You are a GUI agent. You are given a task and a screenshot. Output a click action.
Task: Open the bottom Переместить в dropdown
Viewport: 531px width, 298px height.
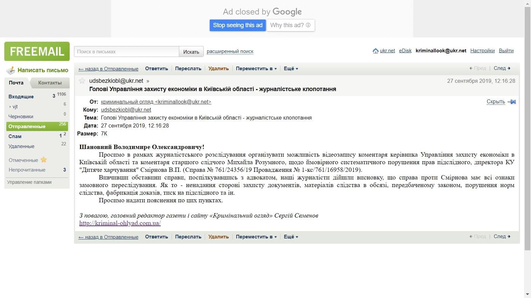tap(256, 237)
